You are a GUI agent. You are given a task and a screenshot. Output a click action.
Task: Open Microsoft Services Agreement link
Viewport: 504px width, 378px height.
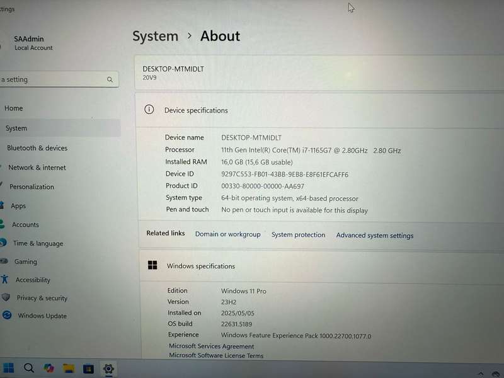212,346
